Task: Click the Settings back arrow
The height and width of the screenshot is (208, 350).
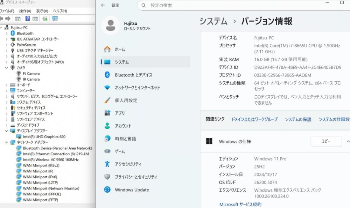Action: point(103,5)
